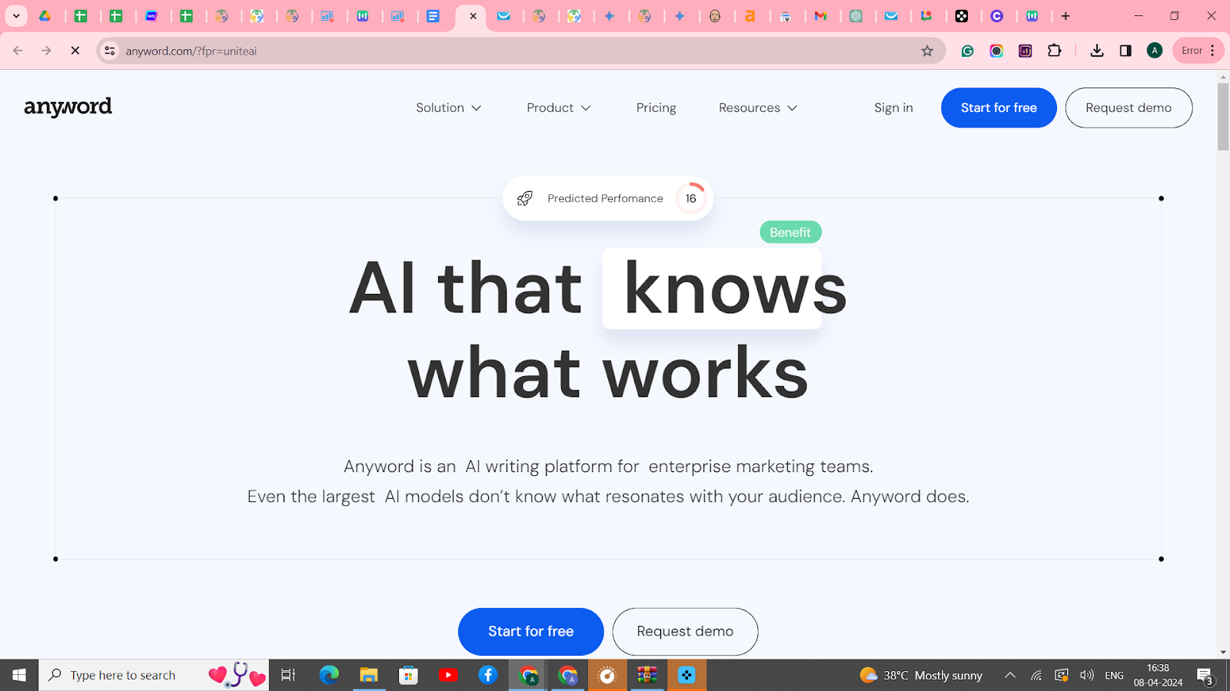The image size is (1230, 691).
Task: Open the Grammarly extension
Action: click(968, 51)
